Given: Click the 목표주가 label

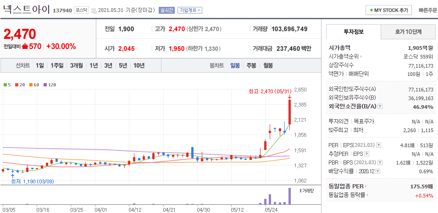Looking at the screenshot, I should (364, 122).
